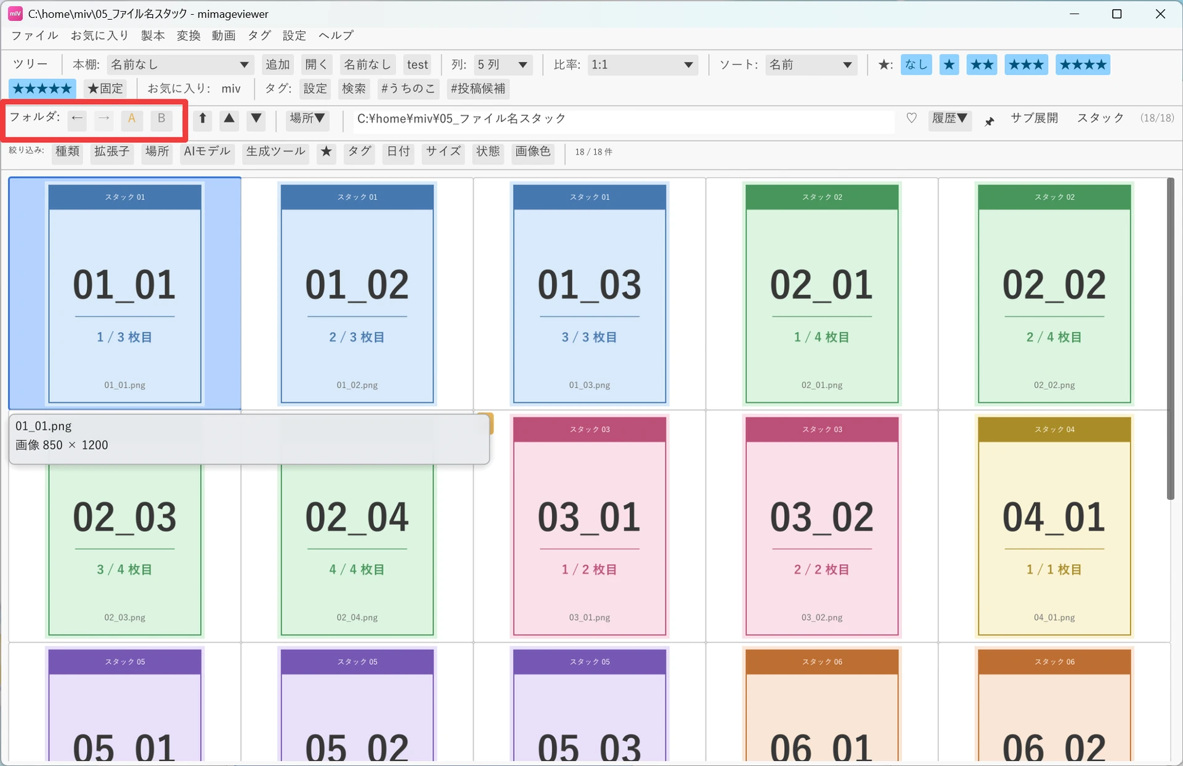The height and width of the screenshot is (766, 1183).
Task: Click the miv app icon in title bar
Action: pyautogui.click(x=15, y=14)
